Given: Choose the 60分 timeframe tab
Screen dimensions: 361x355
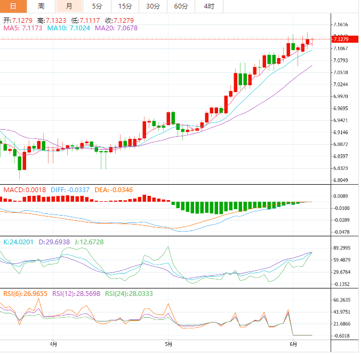Looking at the screenshot, I should pos(181,6).
